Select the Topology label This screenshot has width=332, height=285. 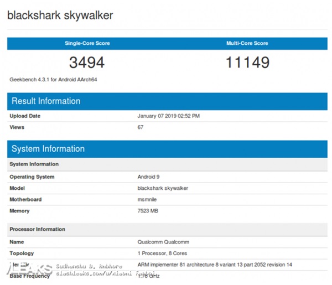[x=22, y=253]
